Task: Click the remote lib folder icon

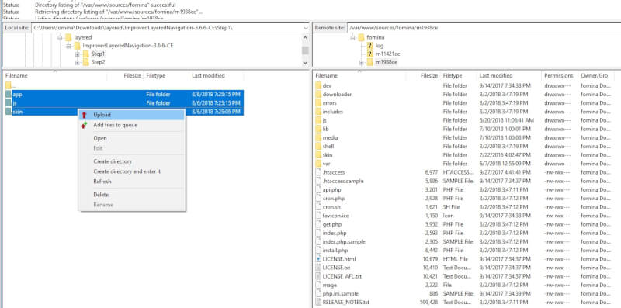Action: click(318, 129)
